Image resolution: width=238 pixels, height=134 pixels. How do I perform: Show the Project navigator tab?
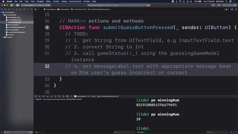[x=2, y=9]
